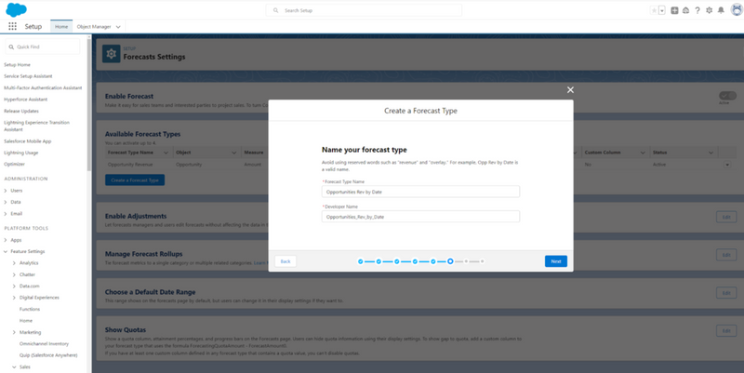Select the last wizard step dot
This screenshot has width=744, height=373.
click(x=482, y=261)
